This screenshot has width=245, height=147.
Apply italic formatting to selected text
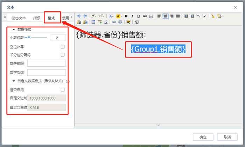coord(132,16)
